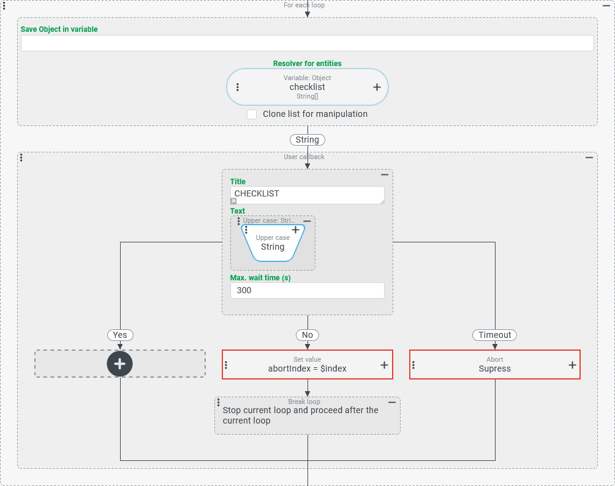Select the Abort Supress node
Screen dimensions: 615x486
[x=494, y=365]
